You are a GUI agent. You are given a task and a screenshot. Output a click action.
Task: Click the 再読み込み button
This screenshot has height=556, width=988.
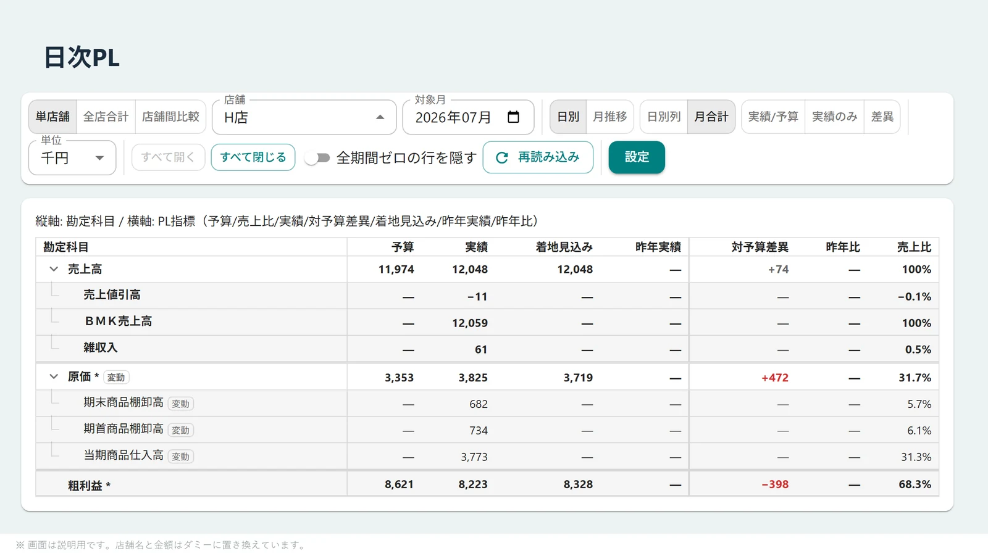point(538,157)
